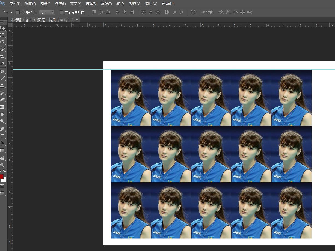Swap foreground and background colors
335x251 pixels.
point(4,171)
